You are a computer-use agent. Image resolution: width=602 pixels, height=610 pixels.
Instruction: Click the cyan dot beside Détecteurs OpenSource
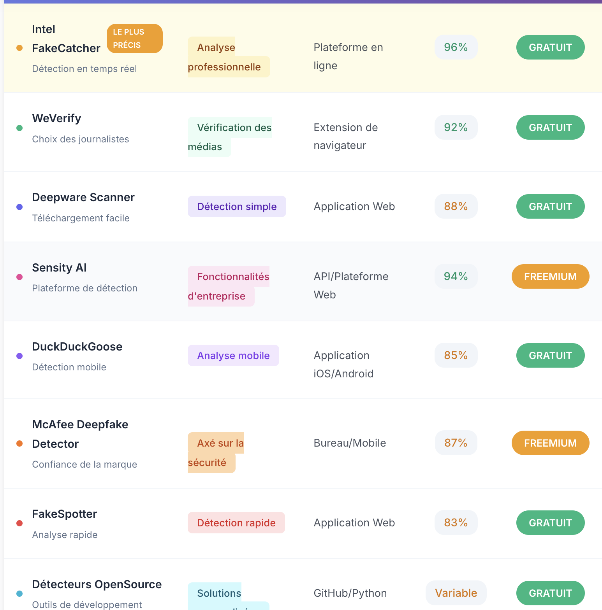[x=19, y=594]
